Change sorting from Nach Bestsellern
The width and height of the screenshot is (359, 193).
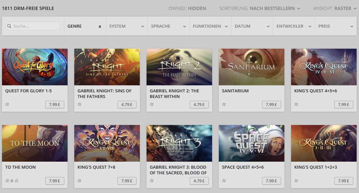point(260,8)
